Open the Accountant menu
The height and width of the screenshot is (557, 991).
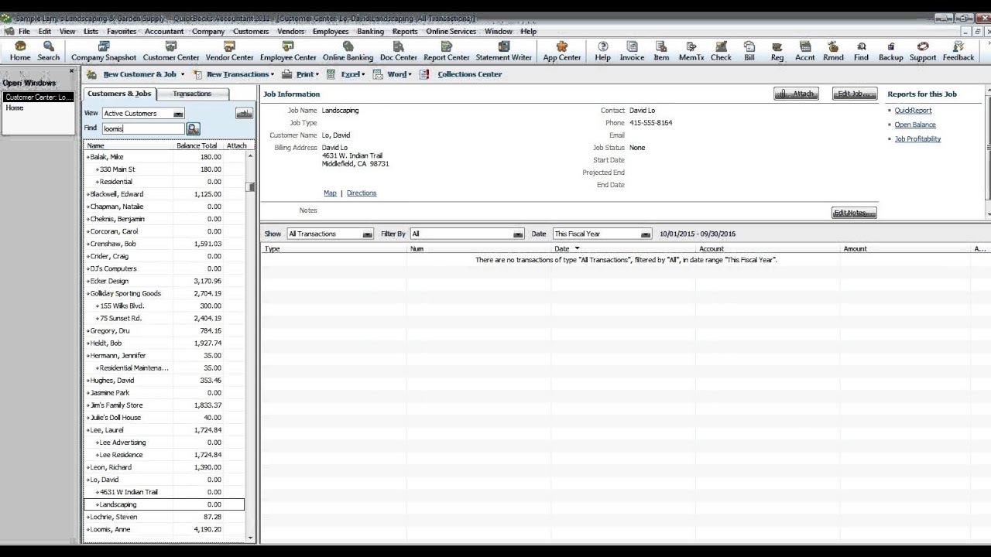click(x=164, y=32)
